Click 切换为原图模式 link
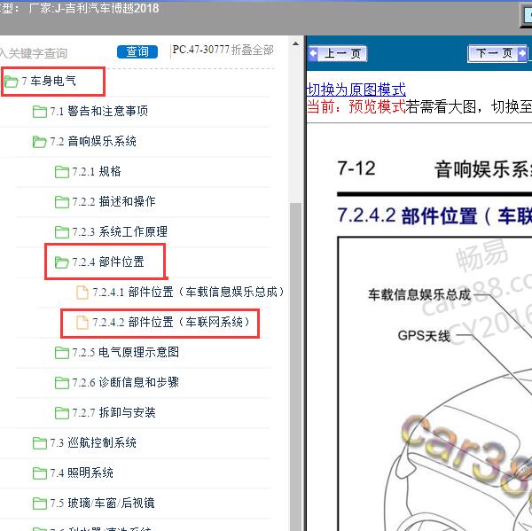Viewport: 532px width, 531px height. tap(356, 90)
